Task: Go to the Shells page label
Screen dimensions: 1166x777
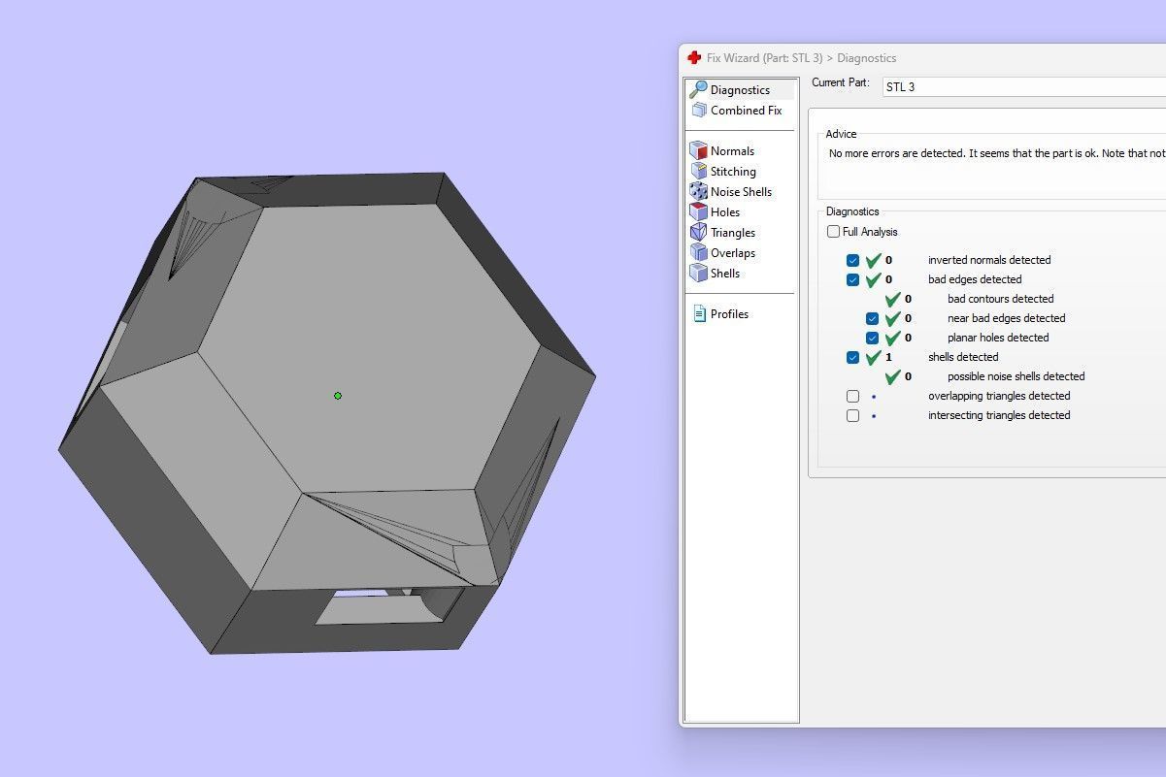Action: pyautogui.click(x=725, y=274)
